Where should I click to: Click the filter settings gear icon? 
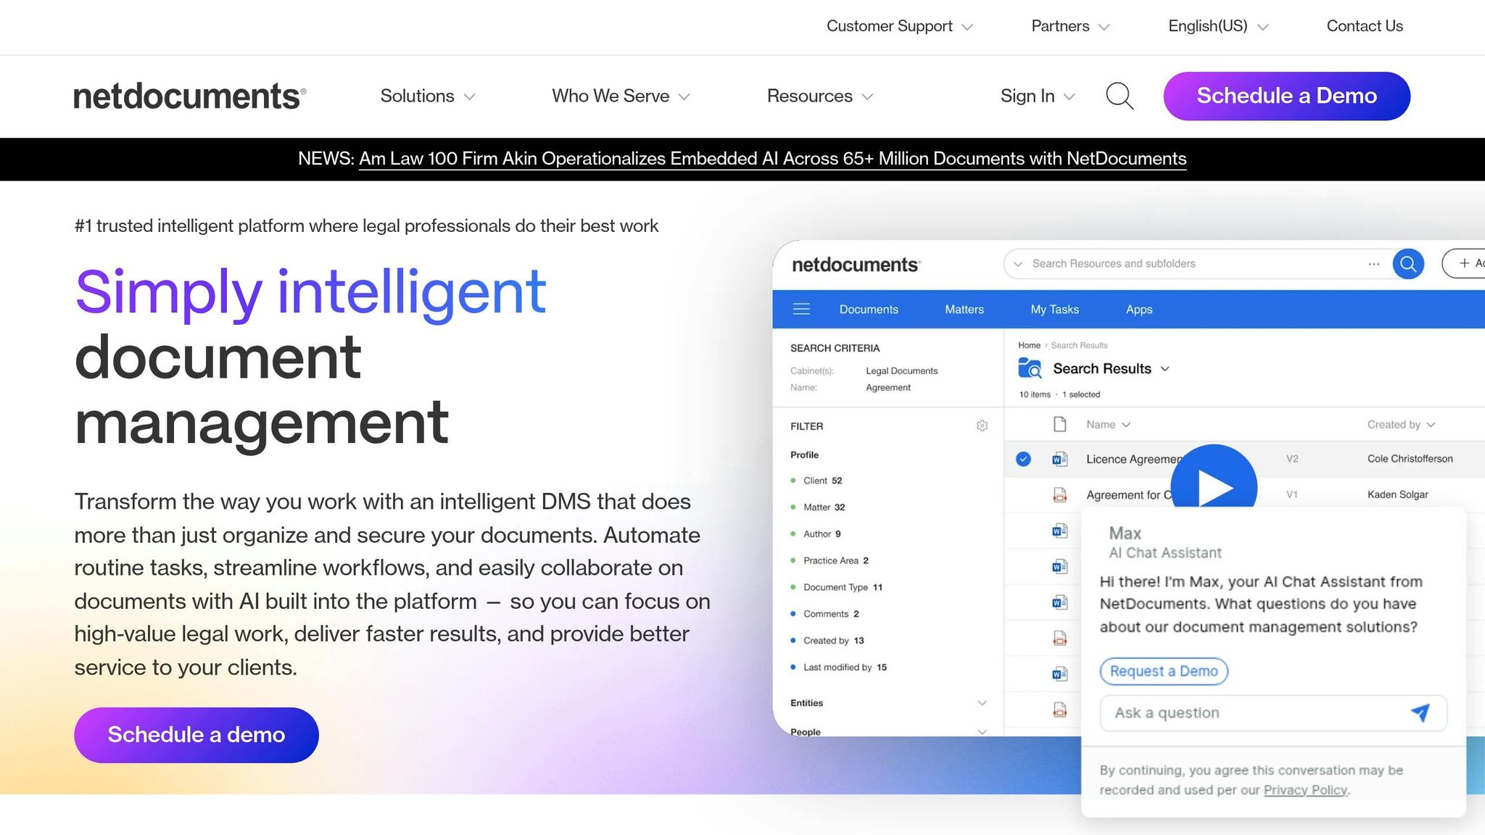point(982,426)
